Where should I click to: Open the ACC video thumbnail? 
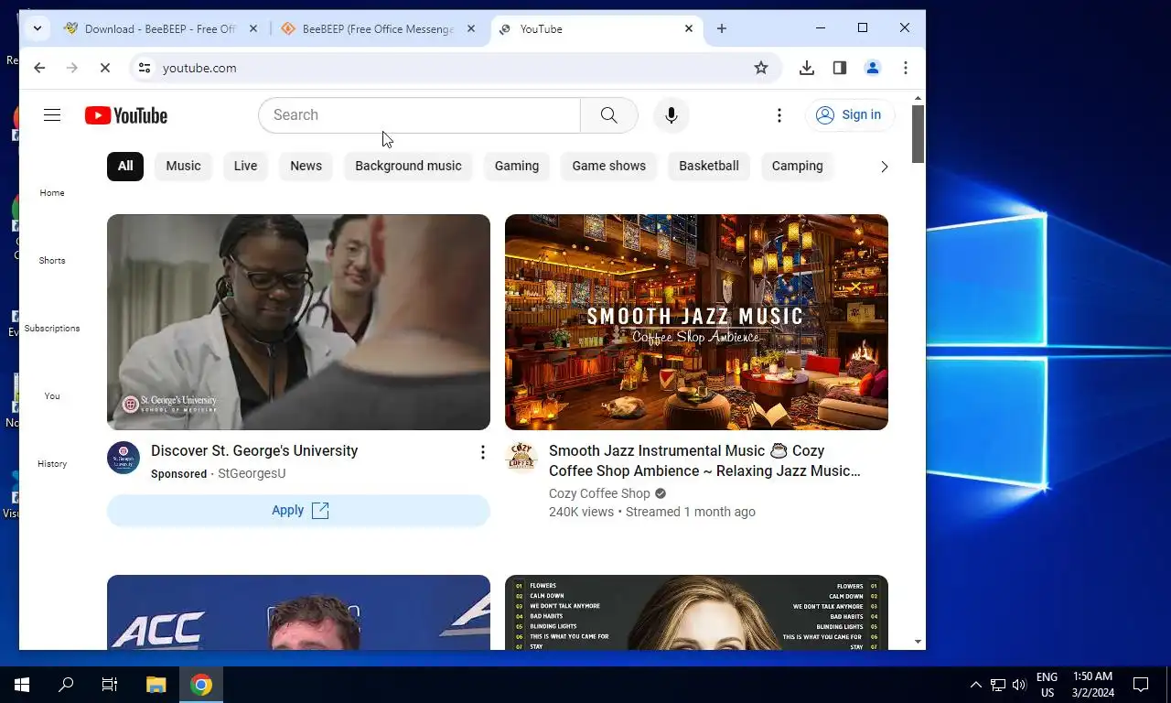click(298, 612)
